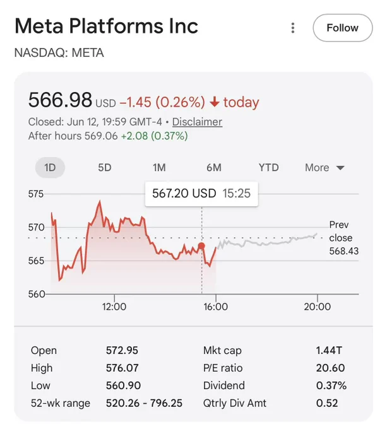Click the gray after-hours chart line
This screenshot has height=429, width=387.
(x=267, y=242)
